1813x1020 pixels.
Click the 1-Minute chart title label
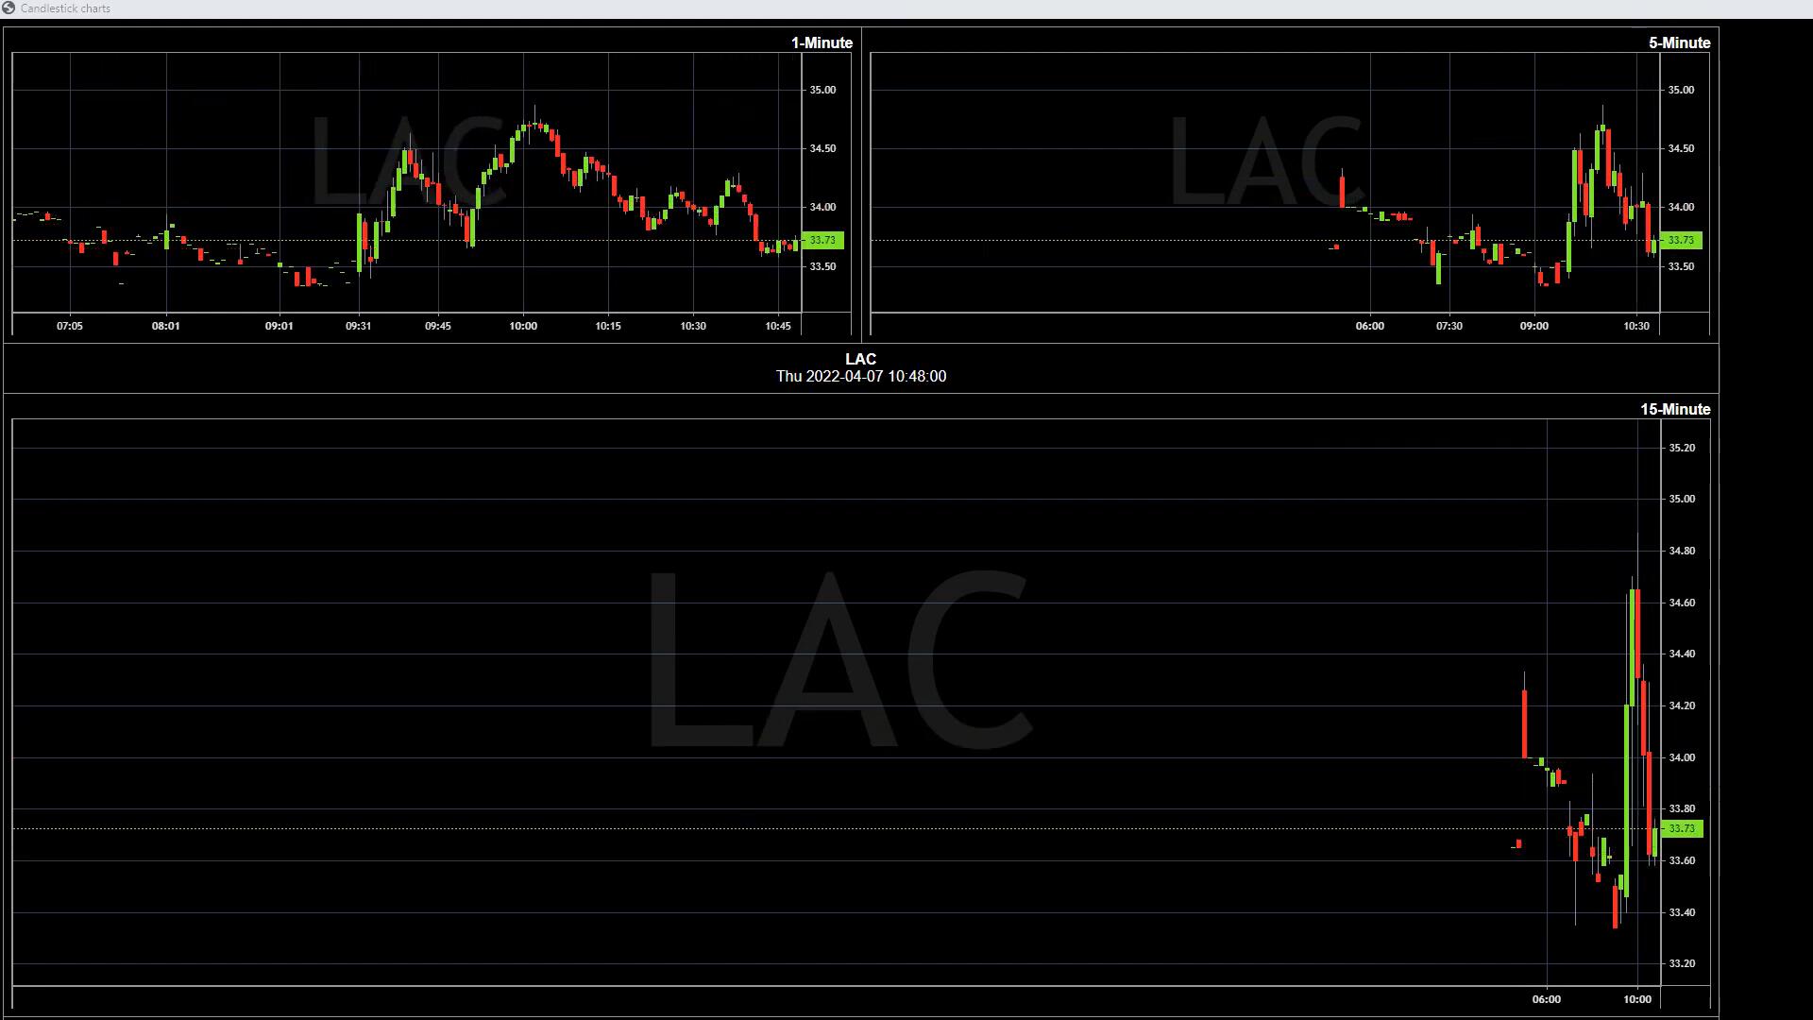tap(822, 42)
